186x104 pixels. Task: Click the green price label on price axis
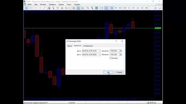click(158, 28)
